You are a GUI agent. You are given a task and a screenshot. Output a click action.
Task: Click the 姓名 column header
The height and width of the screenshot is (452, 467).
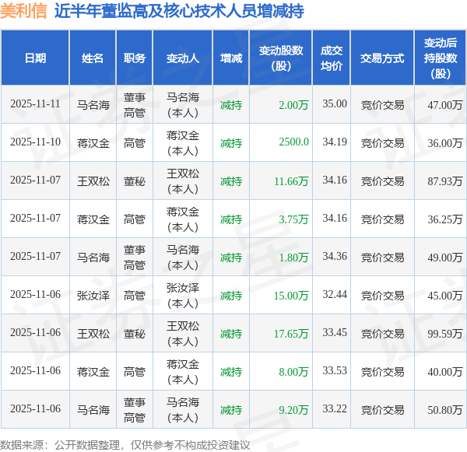93,58
